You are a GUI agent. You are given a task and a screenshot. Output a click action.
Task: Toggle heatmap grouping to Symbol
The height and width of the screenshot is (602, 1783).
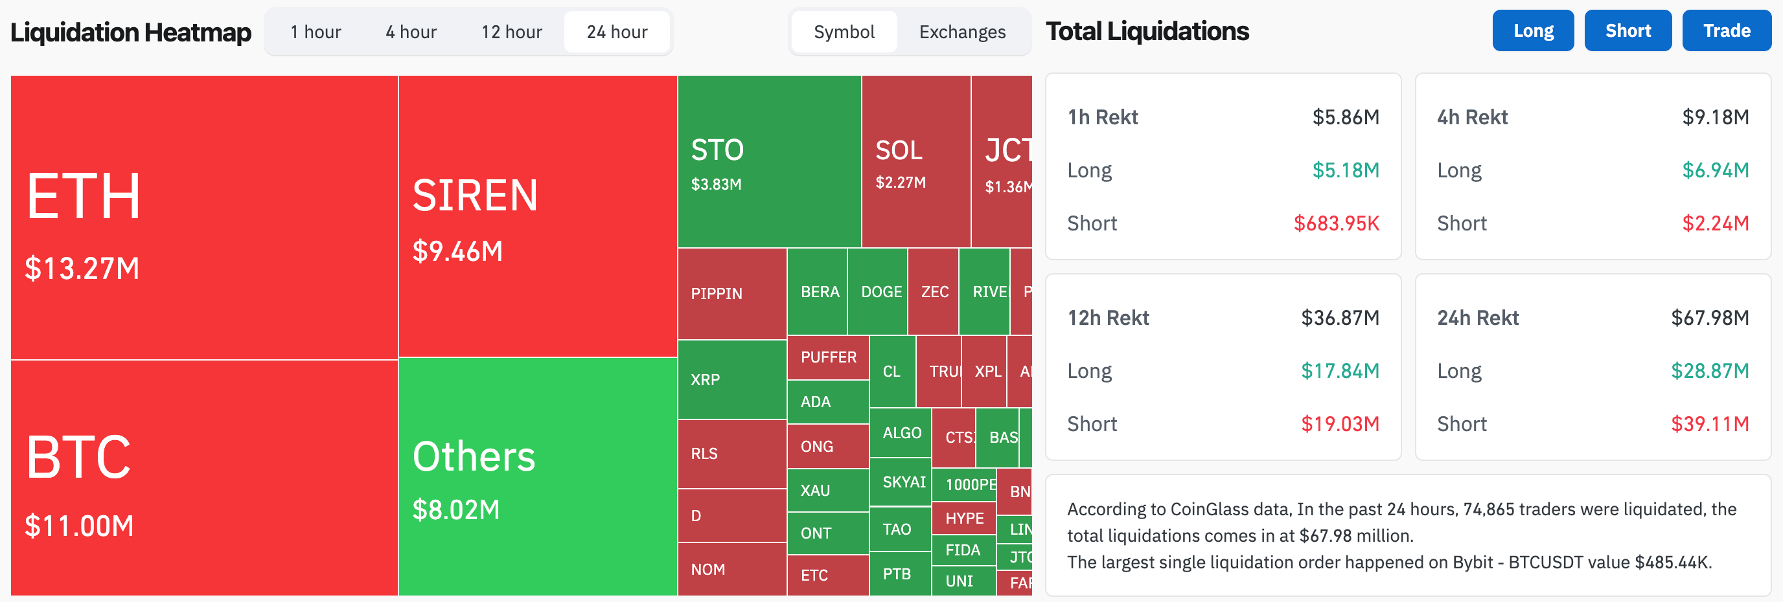844,32
